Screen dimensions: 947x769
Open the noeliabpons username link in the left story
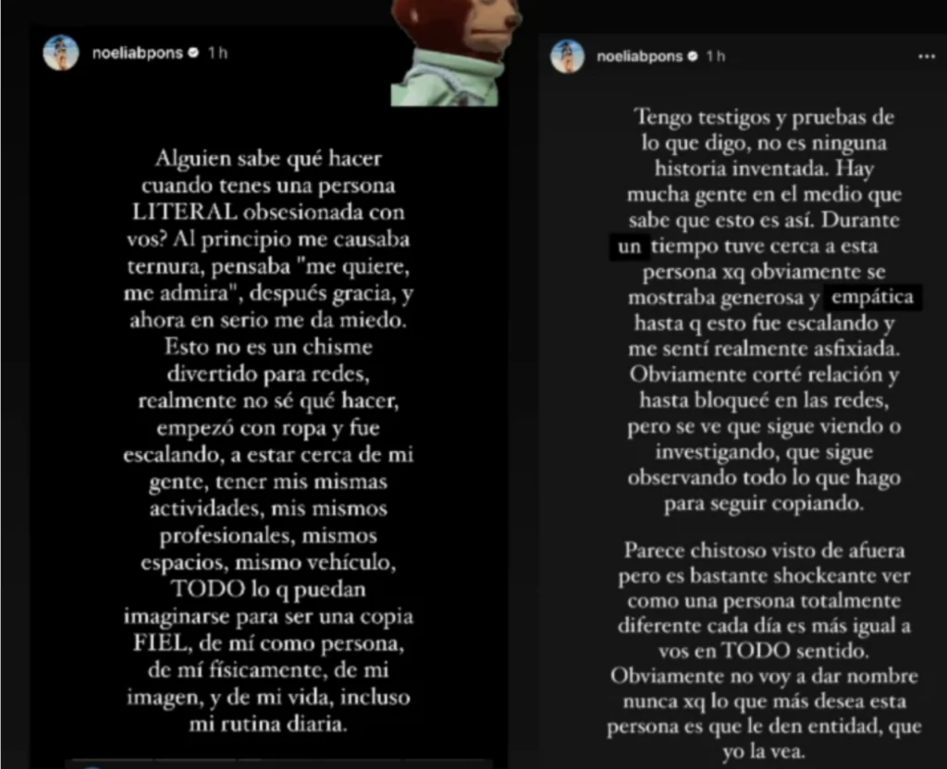coord(137,53)
